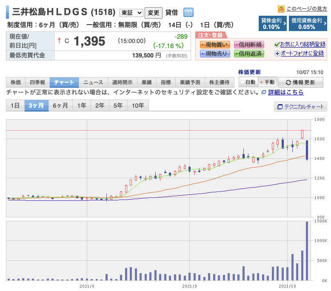Click the time stamp (15:00:00)
The image size is (331, 291).
coord(132,41)
